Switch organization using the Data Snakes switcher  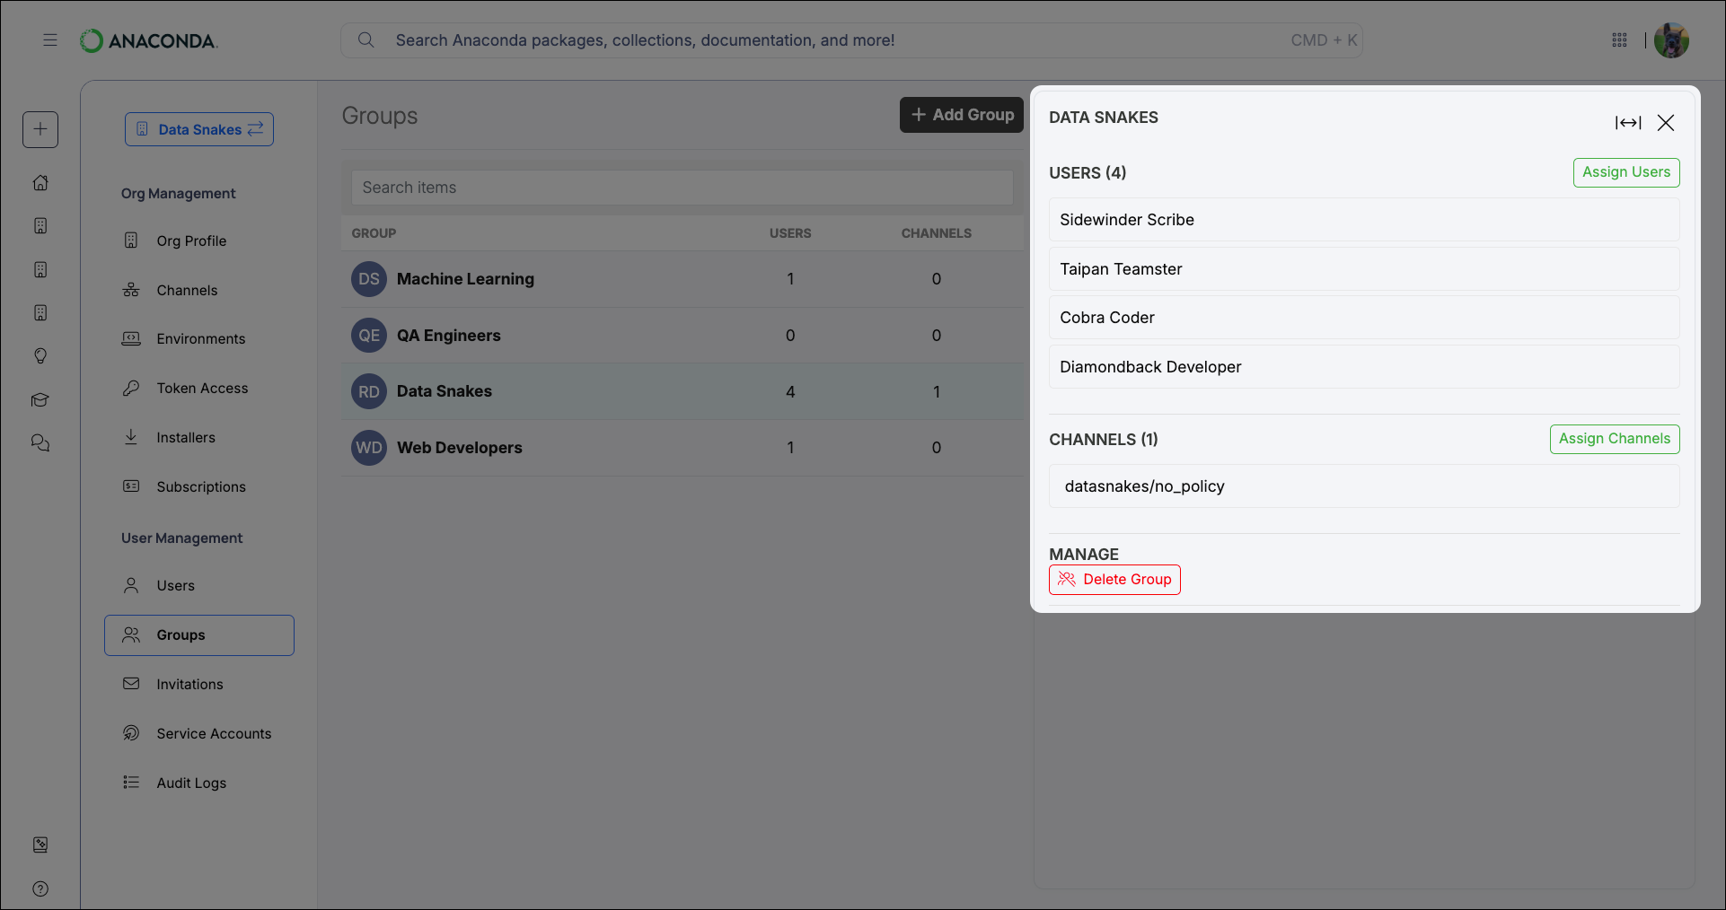[x=198, y=128]
